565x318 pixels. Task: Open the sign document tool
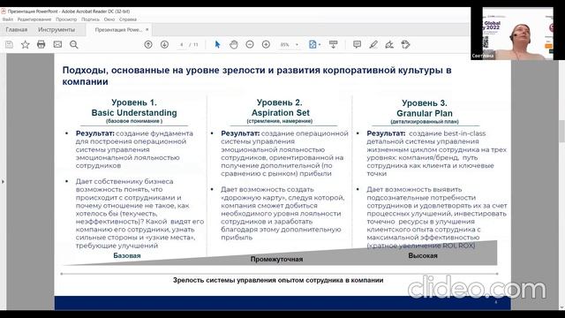(389, 44)
